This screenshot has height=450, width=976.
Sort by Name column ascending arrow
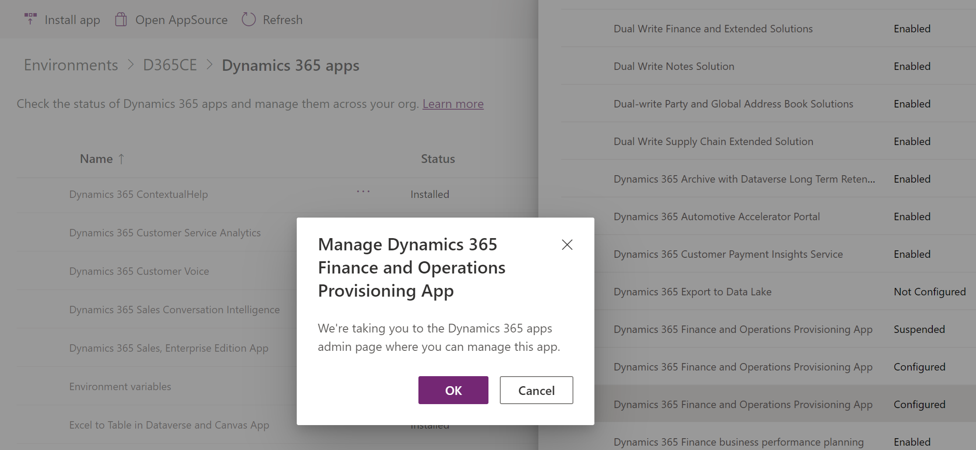(121, 159)
